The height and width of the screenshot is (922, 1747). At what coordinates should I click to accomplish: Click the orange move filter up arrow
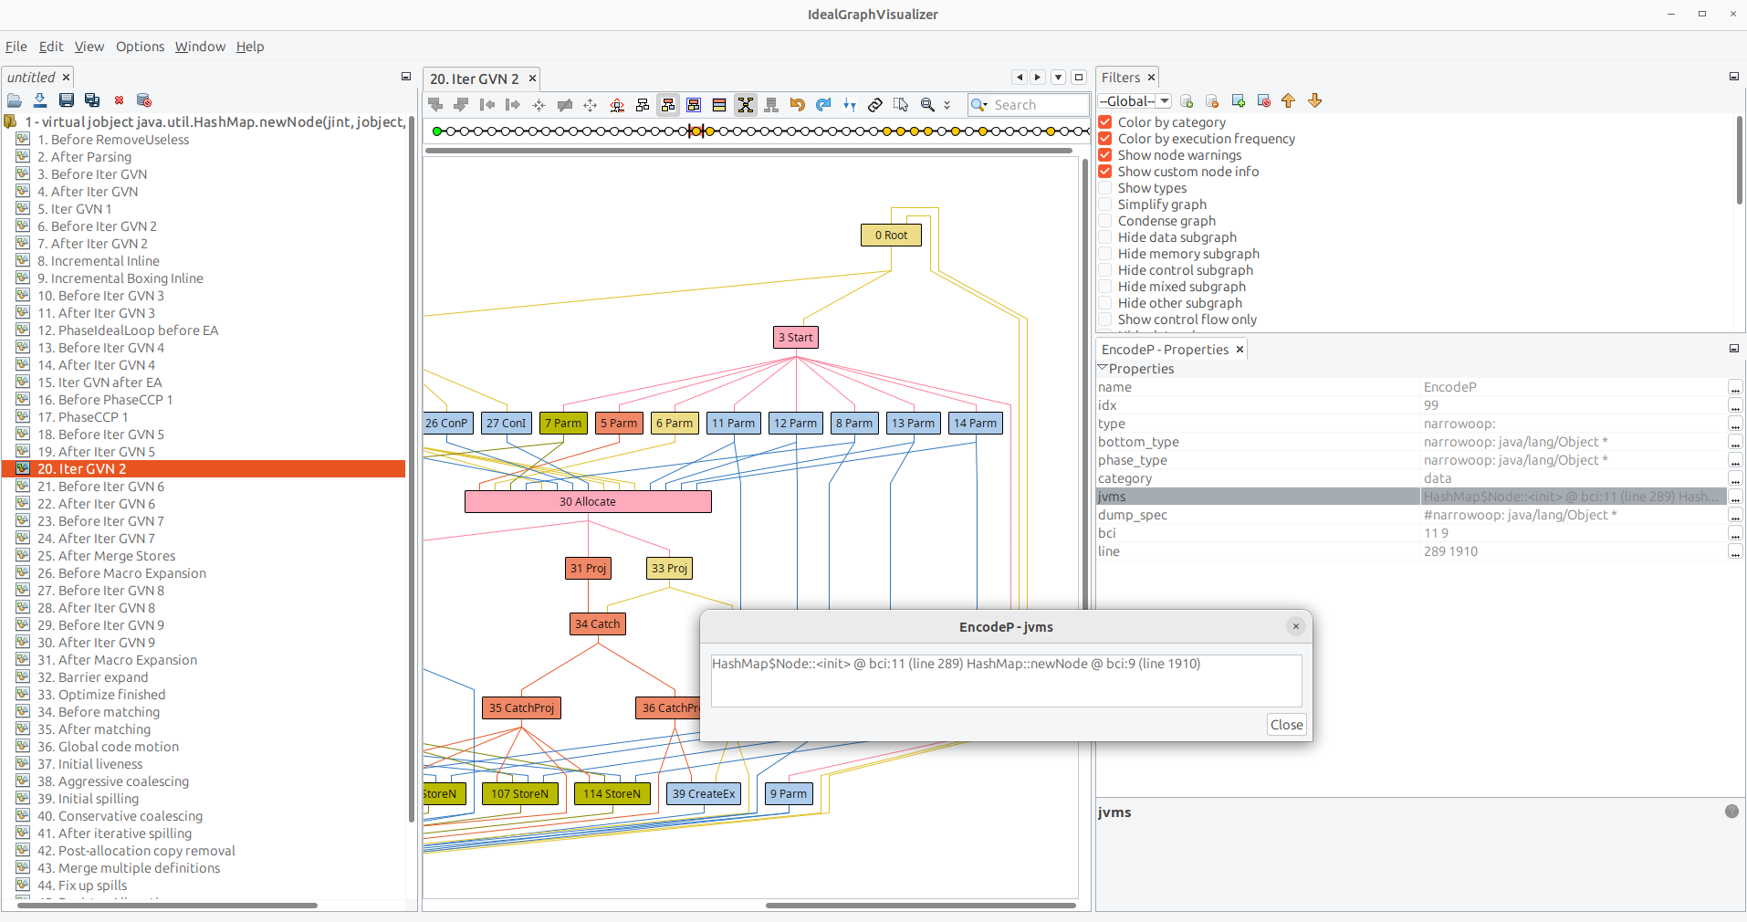pos(1288,101)
